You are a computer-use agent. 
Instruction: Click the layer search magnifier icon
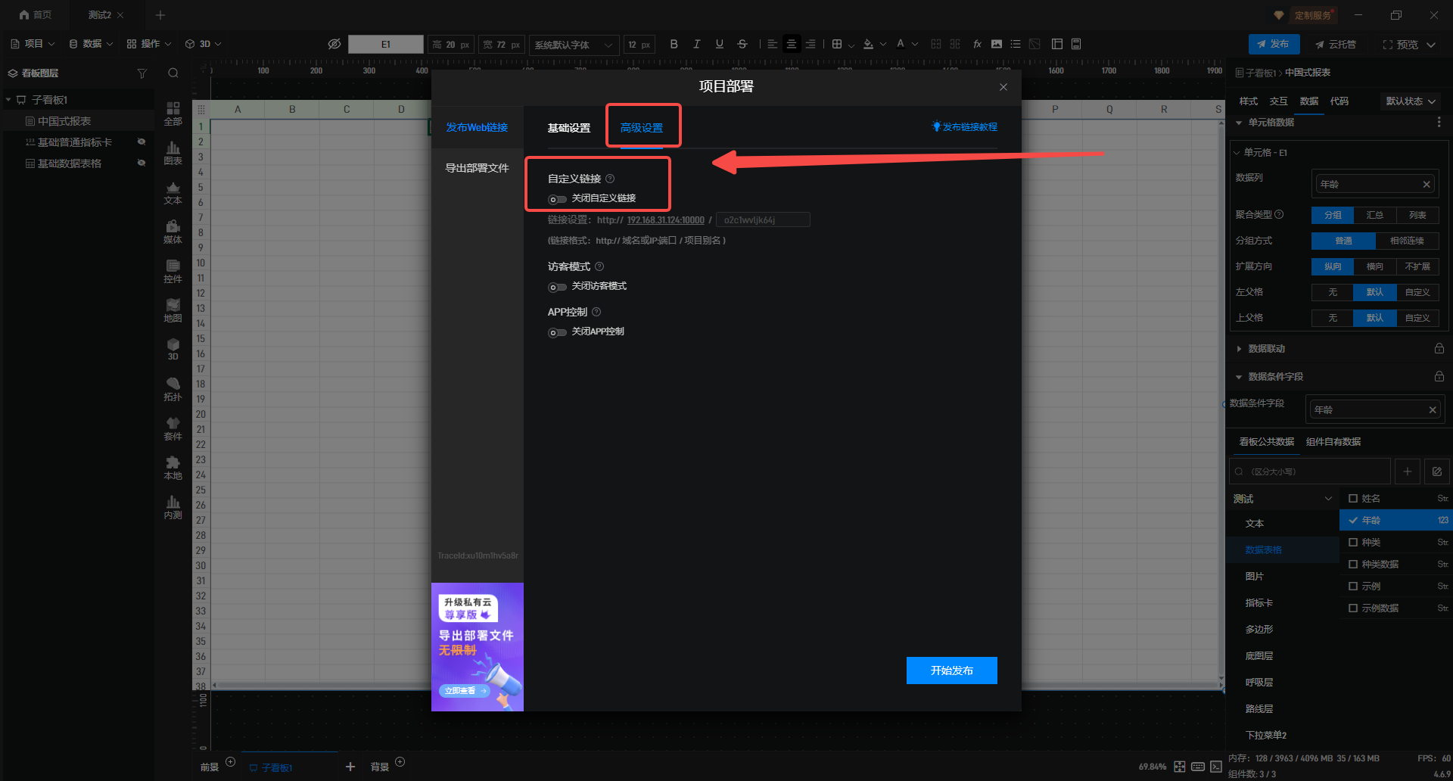(x=173, y=73)
